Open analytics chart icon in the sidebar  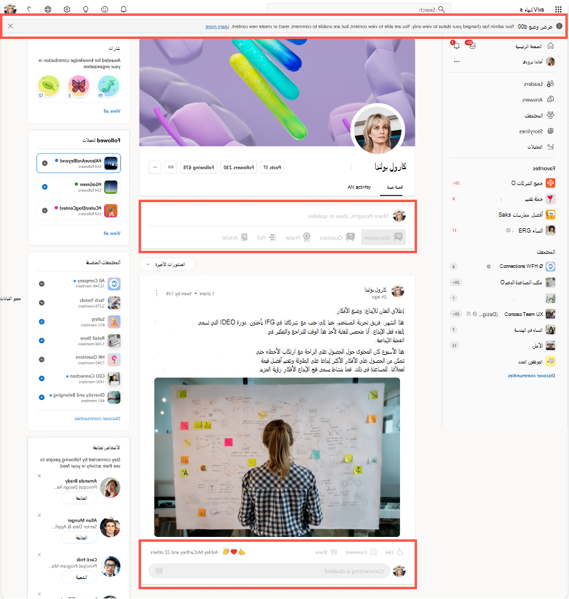pyautogui.click(x=550, y=147)
